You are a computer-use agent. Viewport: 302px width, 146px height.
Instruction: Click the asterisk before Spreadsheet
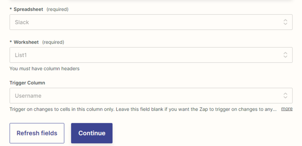click(x=11, y=10)
